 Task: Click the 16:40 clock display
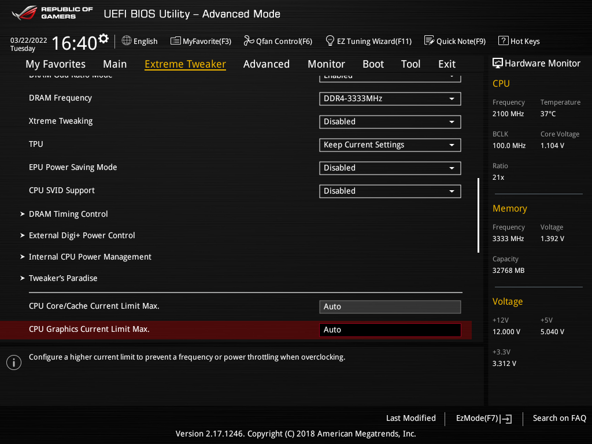coord(75,43)
